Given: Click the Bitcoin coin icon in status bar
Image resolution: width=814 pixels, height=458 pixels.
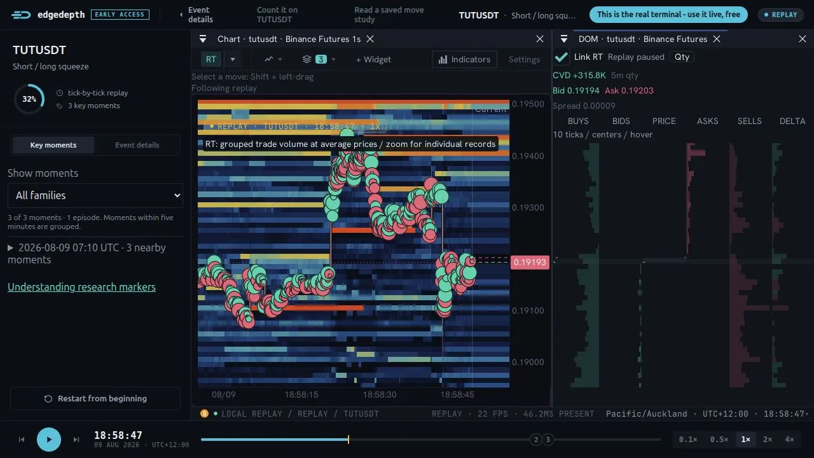Looking at the screenshot, I should (204, 413).
